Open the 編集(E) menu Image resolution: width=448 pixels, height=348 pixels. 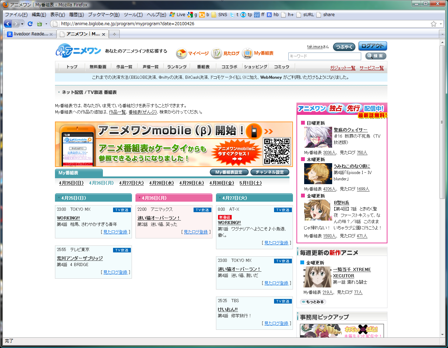[39, 15]
